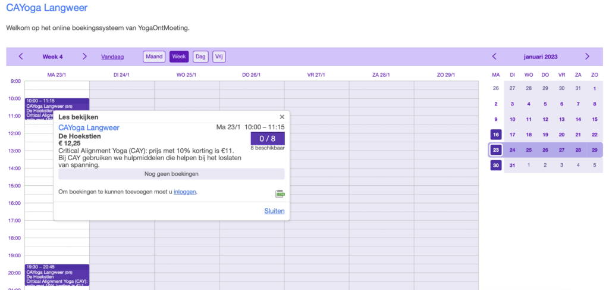Select January 22 in mini calendar
The height and width of the screenshot is (290, 609).
tap(595, 135)
